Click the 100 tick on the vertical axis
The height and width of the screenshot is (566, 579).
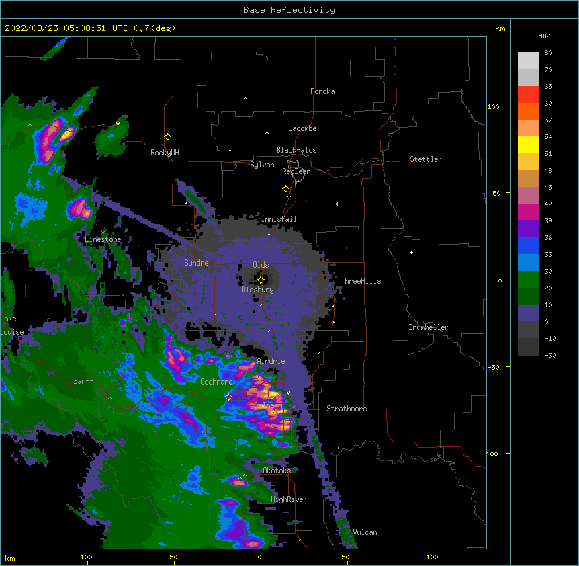pyautogui.click(x=493, y=106)
